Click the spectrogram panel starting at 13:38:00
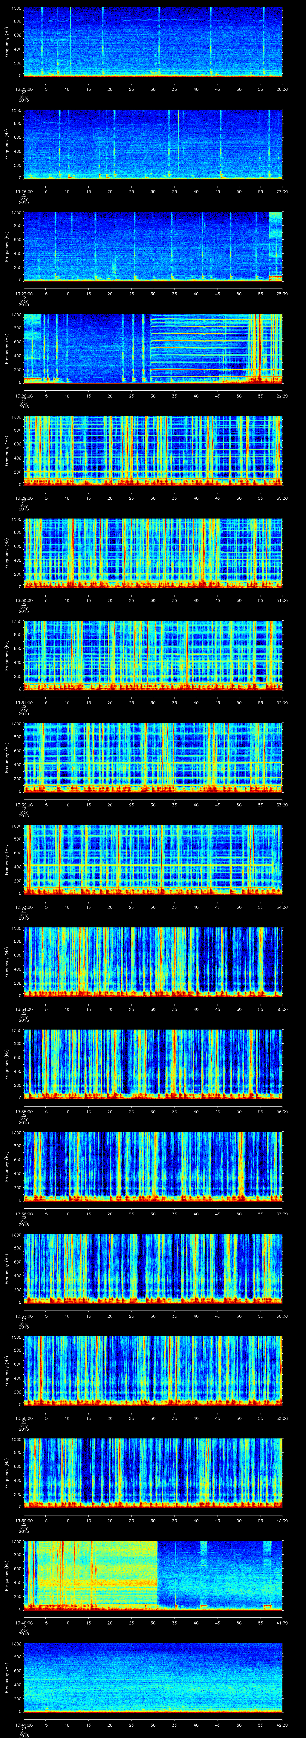The image size is (306, 1738). 153,1371
